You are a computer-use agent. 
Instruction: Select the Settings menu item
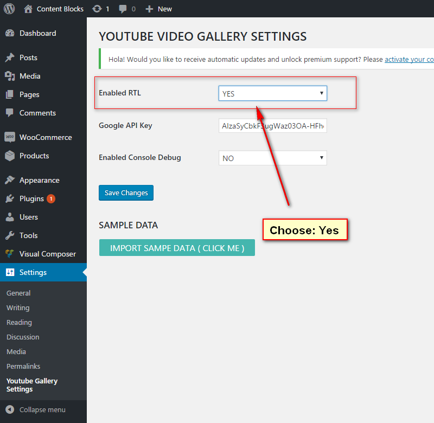pos(43,272)
